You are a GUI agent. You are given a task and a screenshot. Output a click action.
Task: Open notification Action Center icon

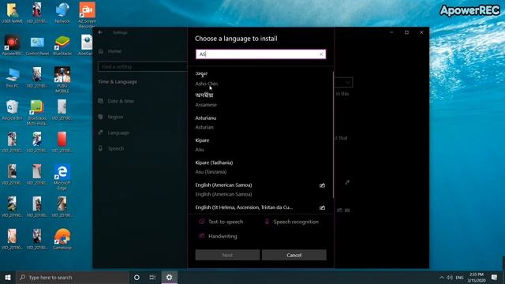tap(494, 277)
